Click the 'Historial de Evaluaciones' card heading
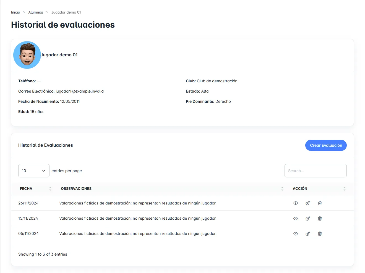Image resolution: width=365 pixels, height=273 pixels. pyautogui.click(x=46, y=145)
